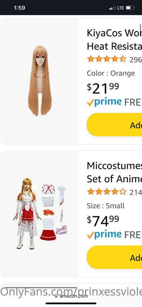Open the anime costume set product image
The width and height of the screenshot is (142, 307).
[x=40, y=214]
